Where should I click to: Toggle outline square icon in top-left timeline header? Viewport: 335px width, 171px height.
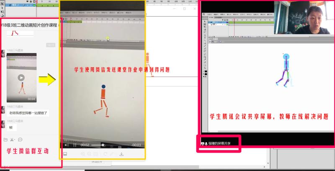click(x=35, y=2)
